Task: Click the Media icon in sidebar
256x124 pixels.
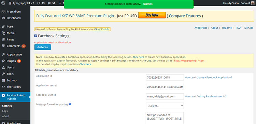Action: (x=3, y=33)
